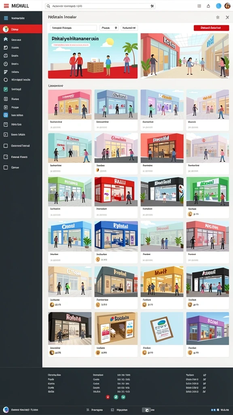Click the small gear-star icon in panel header
233x415 pixels.
coord(218,17)
